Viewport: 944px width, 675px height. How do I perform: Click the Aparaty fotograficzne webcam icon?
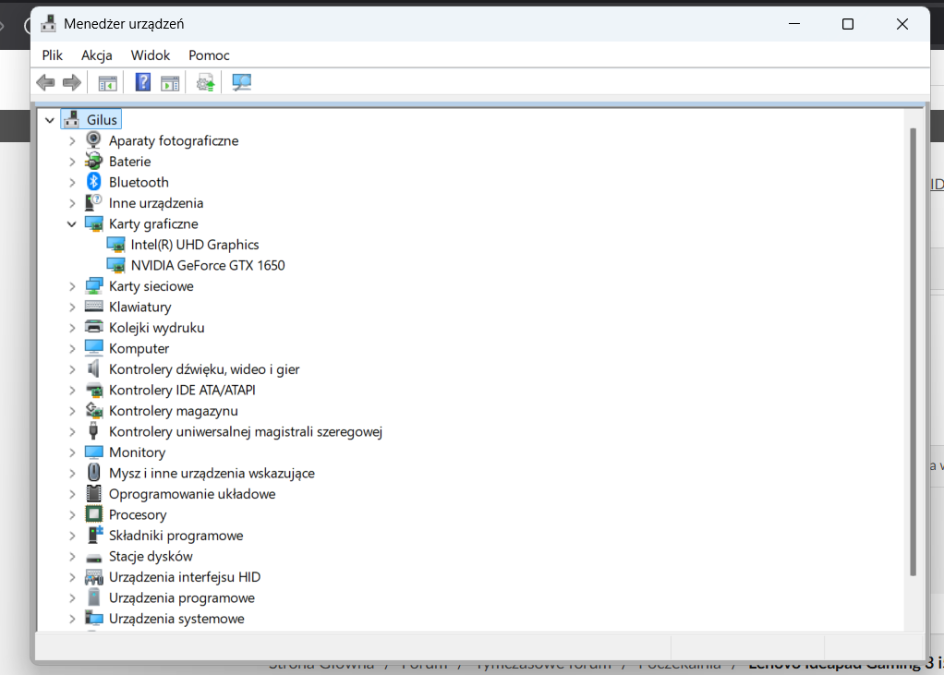coord(93,140)
